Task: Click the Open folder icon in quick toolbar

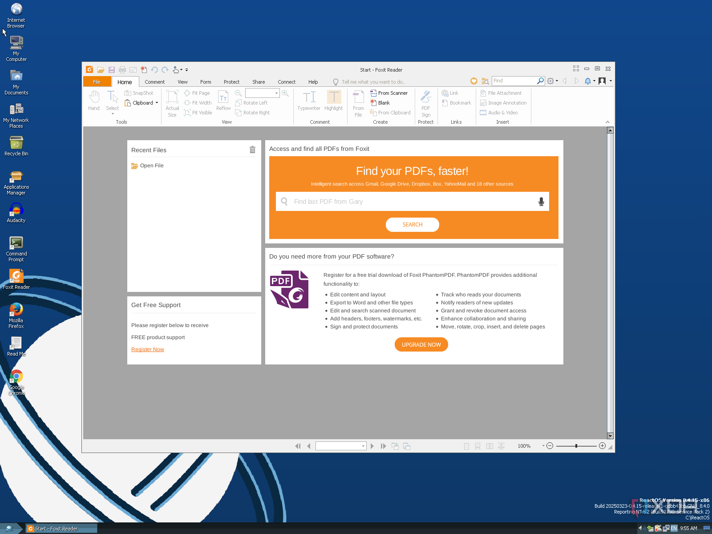Action: [101, 69]
